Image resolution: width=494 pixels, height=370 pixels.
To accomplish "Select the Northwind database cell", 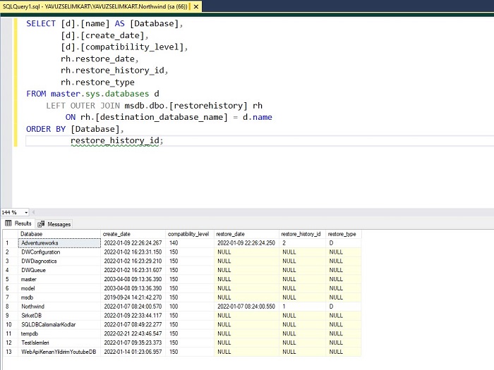I will tap(59, 307).
